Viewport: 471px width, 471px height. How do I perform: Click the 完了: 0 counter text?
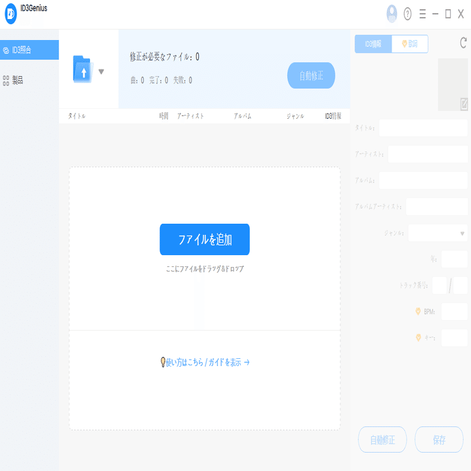(159, 80)
